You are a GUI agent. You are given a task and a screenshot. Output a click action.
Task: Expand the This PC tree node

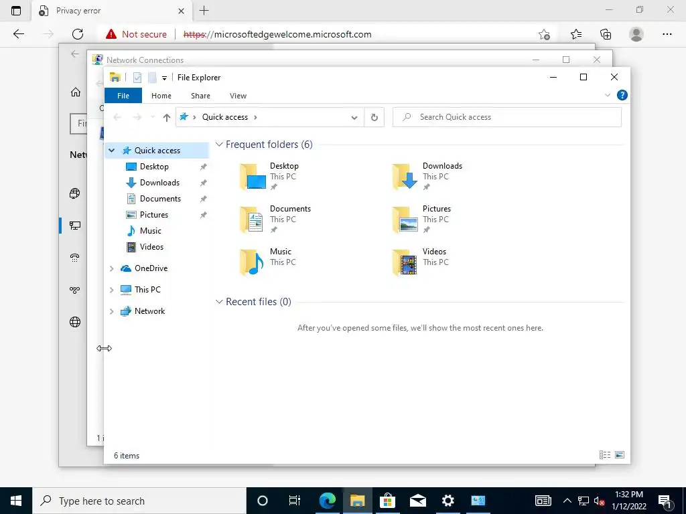tap(112, 290)
